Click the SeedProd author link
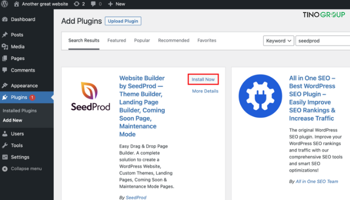This screenshot has width=350, height=200. click(x=136, y=197)
